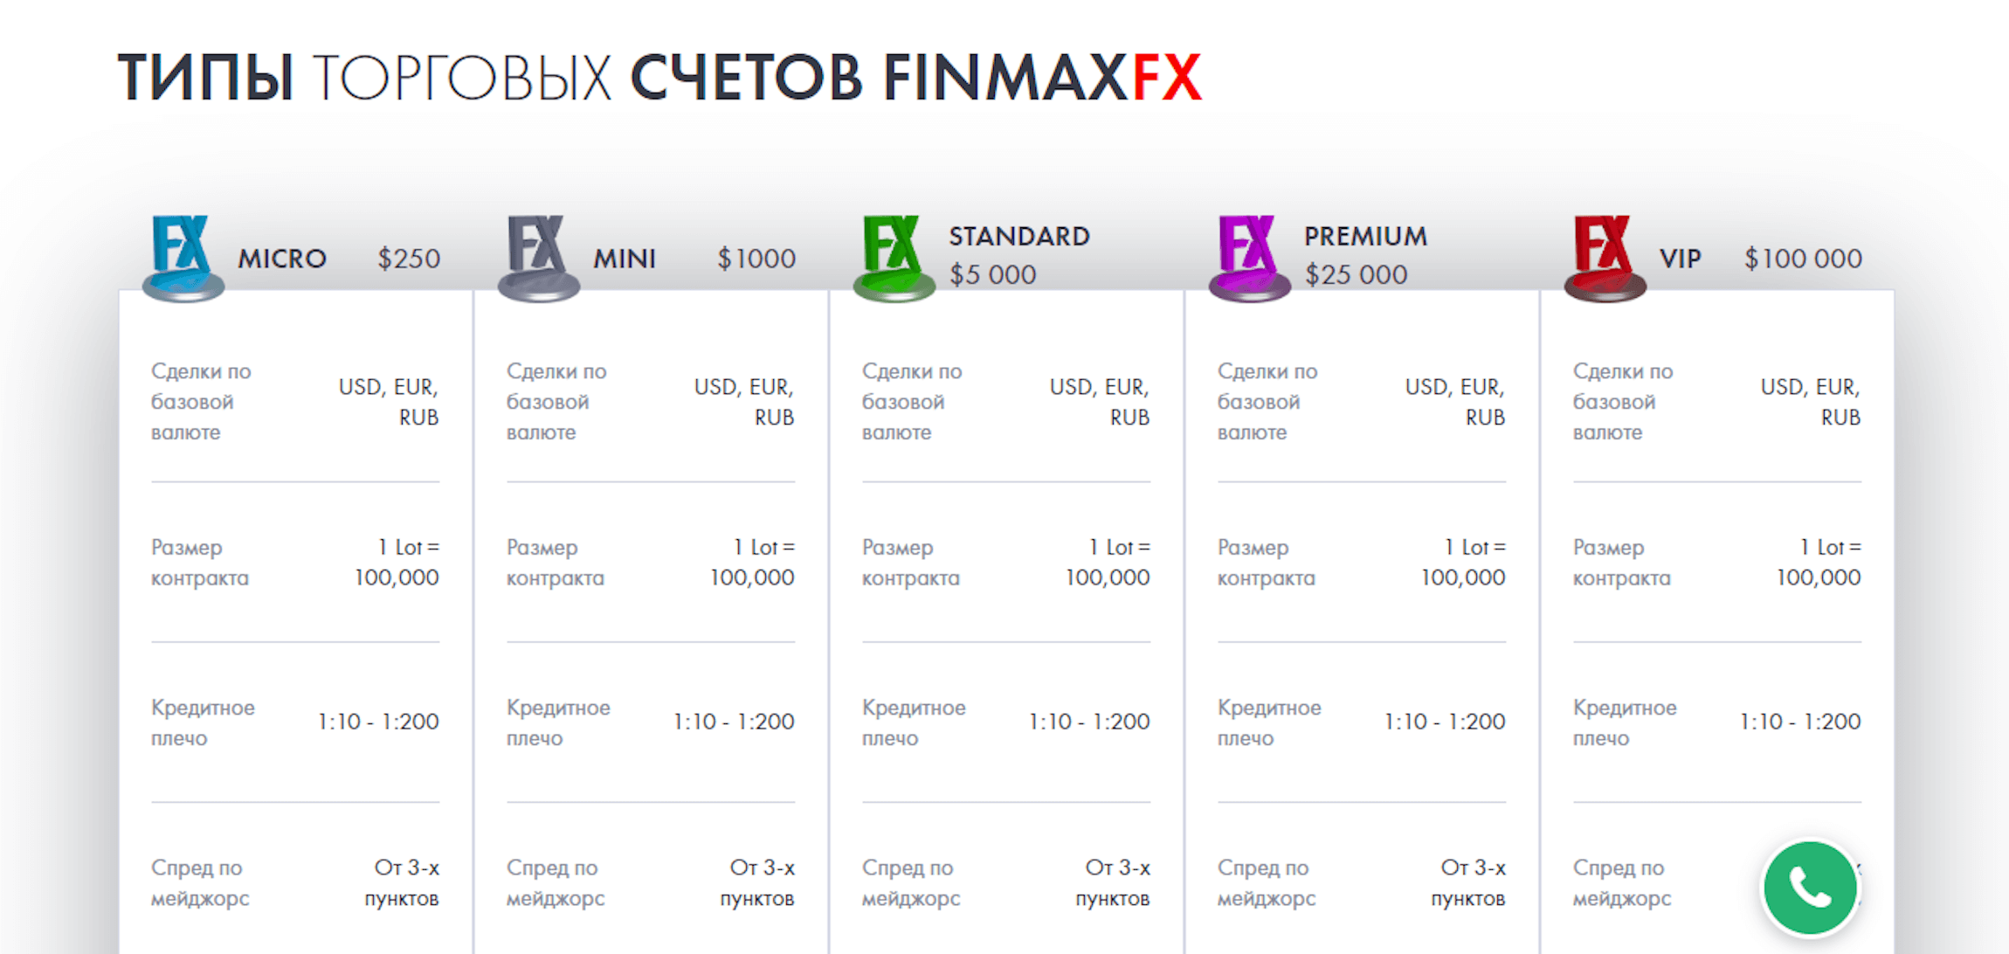This screenshot has height=954, width=2009.
Task: Select the PREMIUM account heading
Action: pyautogui.click(x=1366, y=236)
